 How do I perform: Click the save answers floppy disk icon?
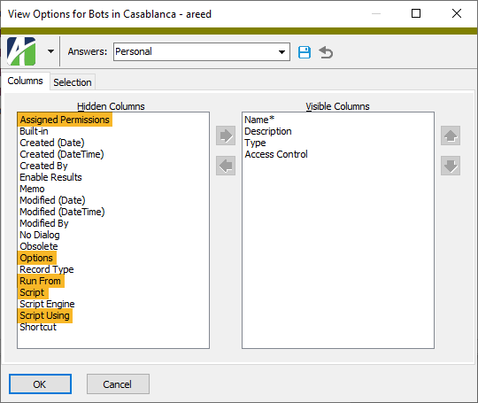[304, 52]
